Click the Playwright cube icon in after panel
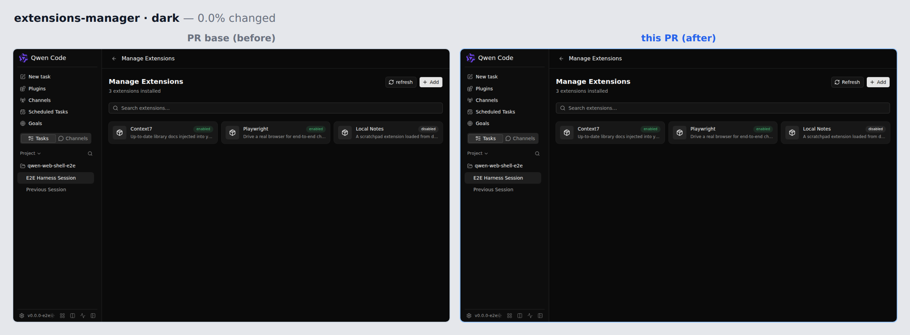Viewport: 910px width, 335px height. (679, 133)
